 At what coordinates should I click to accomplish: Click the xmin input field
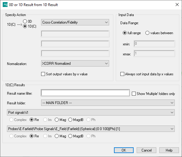coord(154,44)
